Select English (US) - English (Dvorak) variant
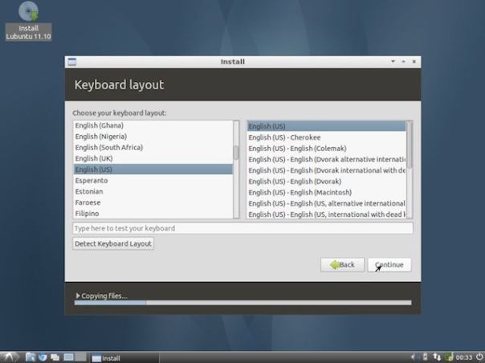Screen dimensions: 485x363 (327, 181)
